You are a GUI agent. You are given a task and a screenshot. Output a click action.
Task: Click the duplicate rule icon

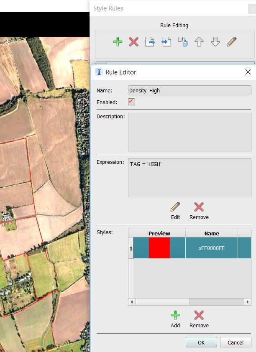point(182,42)
